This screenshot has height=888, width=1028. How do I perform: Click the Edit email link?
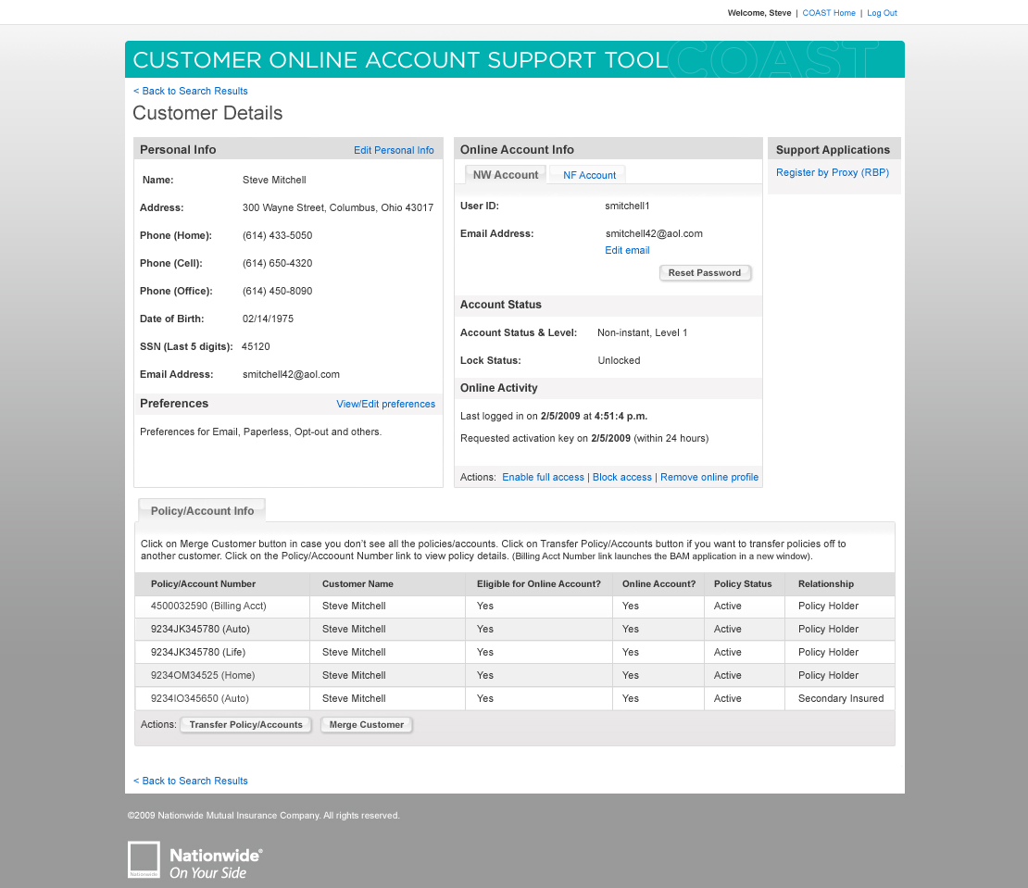[x=627, y=250]
